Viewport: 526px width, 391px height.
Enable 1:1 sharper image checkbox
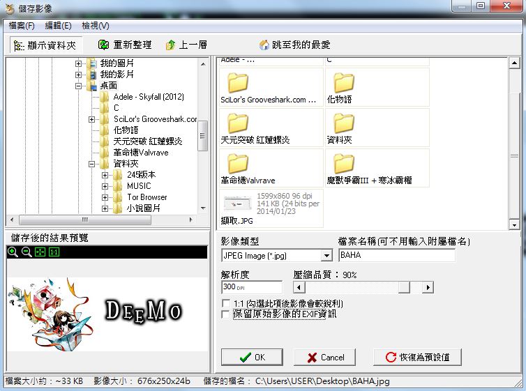[x=226, y=303]
